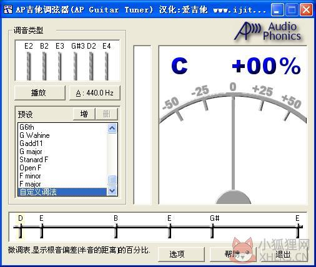This screenshot has height=267, width=316.
Task: Select the G Wahine preset
Action: click(62, 135)
